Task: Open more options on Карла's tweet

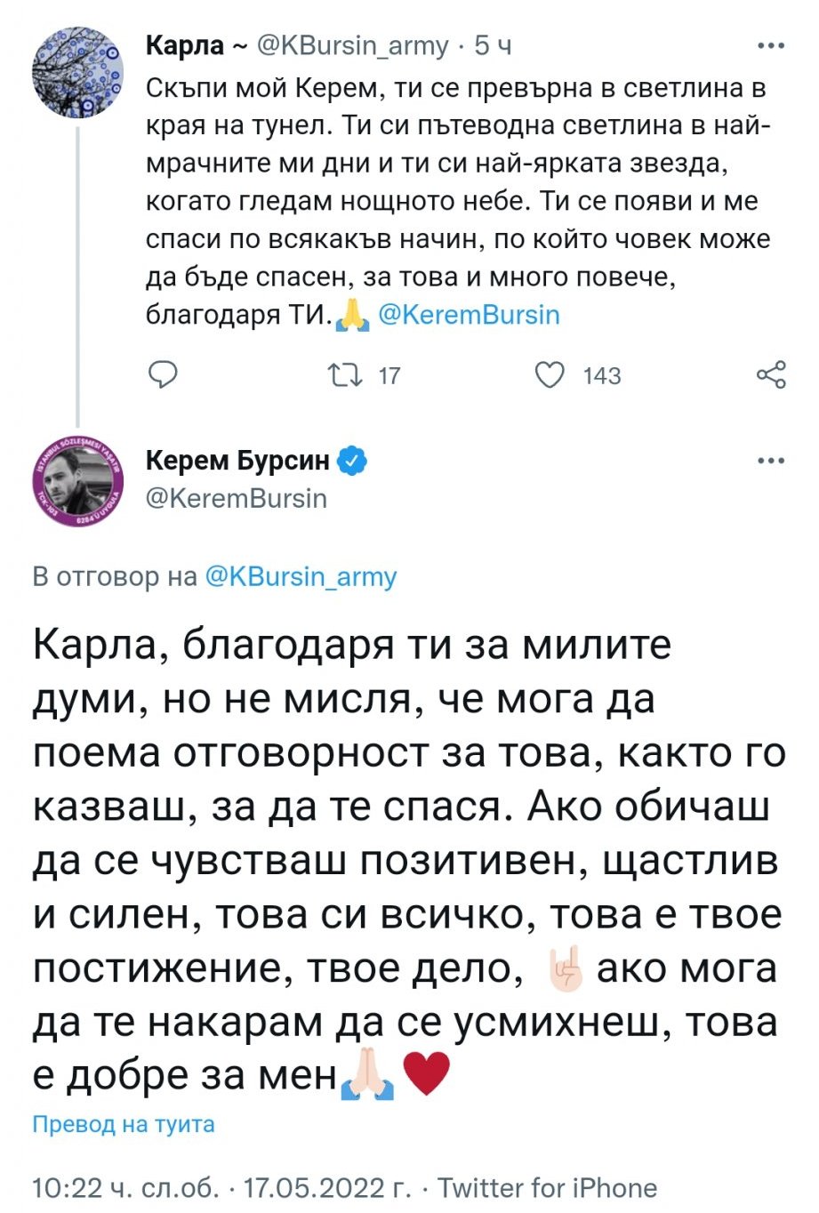Action: [x=770, y=45]
